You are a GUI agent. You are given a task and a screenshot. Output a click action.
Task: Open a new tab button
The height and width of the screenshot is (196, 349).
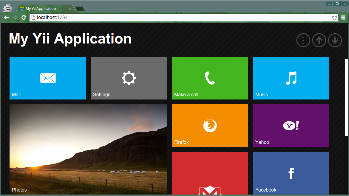[x=80, y=9]
